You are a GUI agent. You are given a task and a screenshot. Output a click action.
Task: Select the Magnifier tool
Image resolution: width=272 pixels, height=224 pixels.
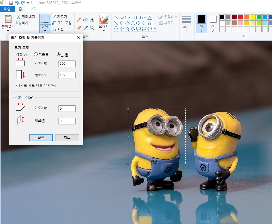coord(92,28)
